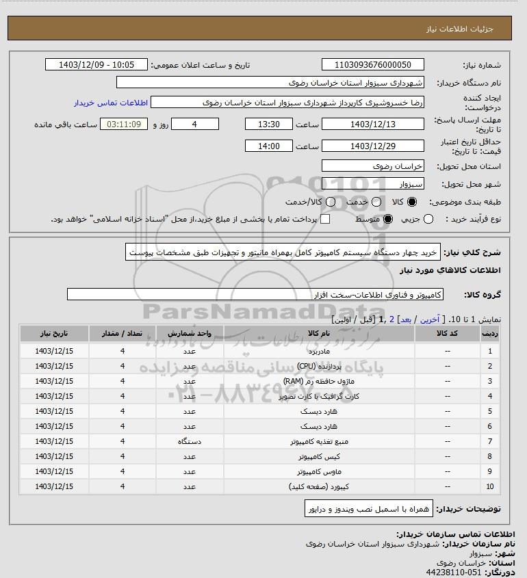Click the buyer notes field about Windows installation
The width and height of the screenshot is (527, 578).
[x=369, y=508]
